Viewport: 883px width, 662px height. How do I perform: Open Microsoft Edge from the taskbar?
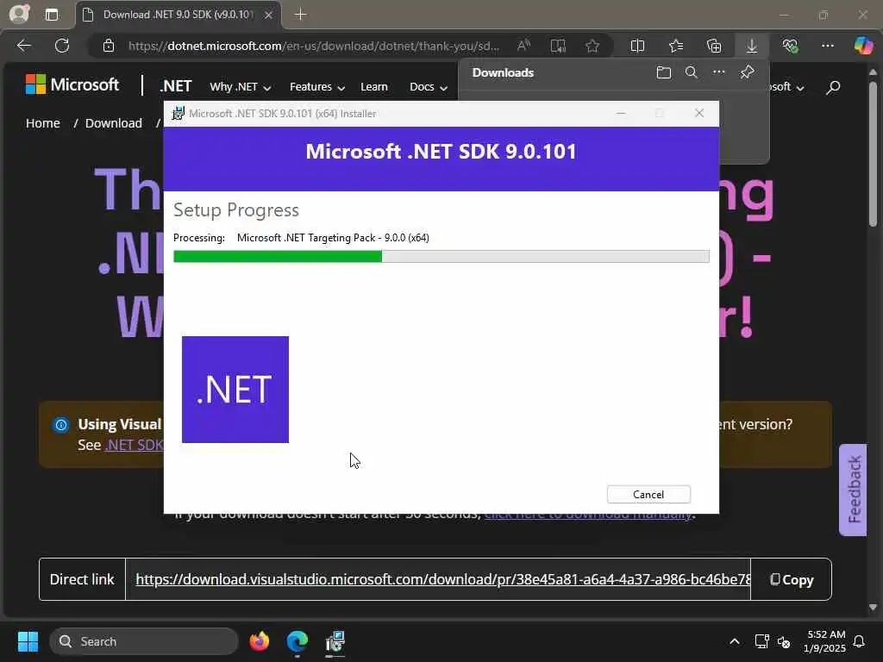click(x=297, y=641)
